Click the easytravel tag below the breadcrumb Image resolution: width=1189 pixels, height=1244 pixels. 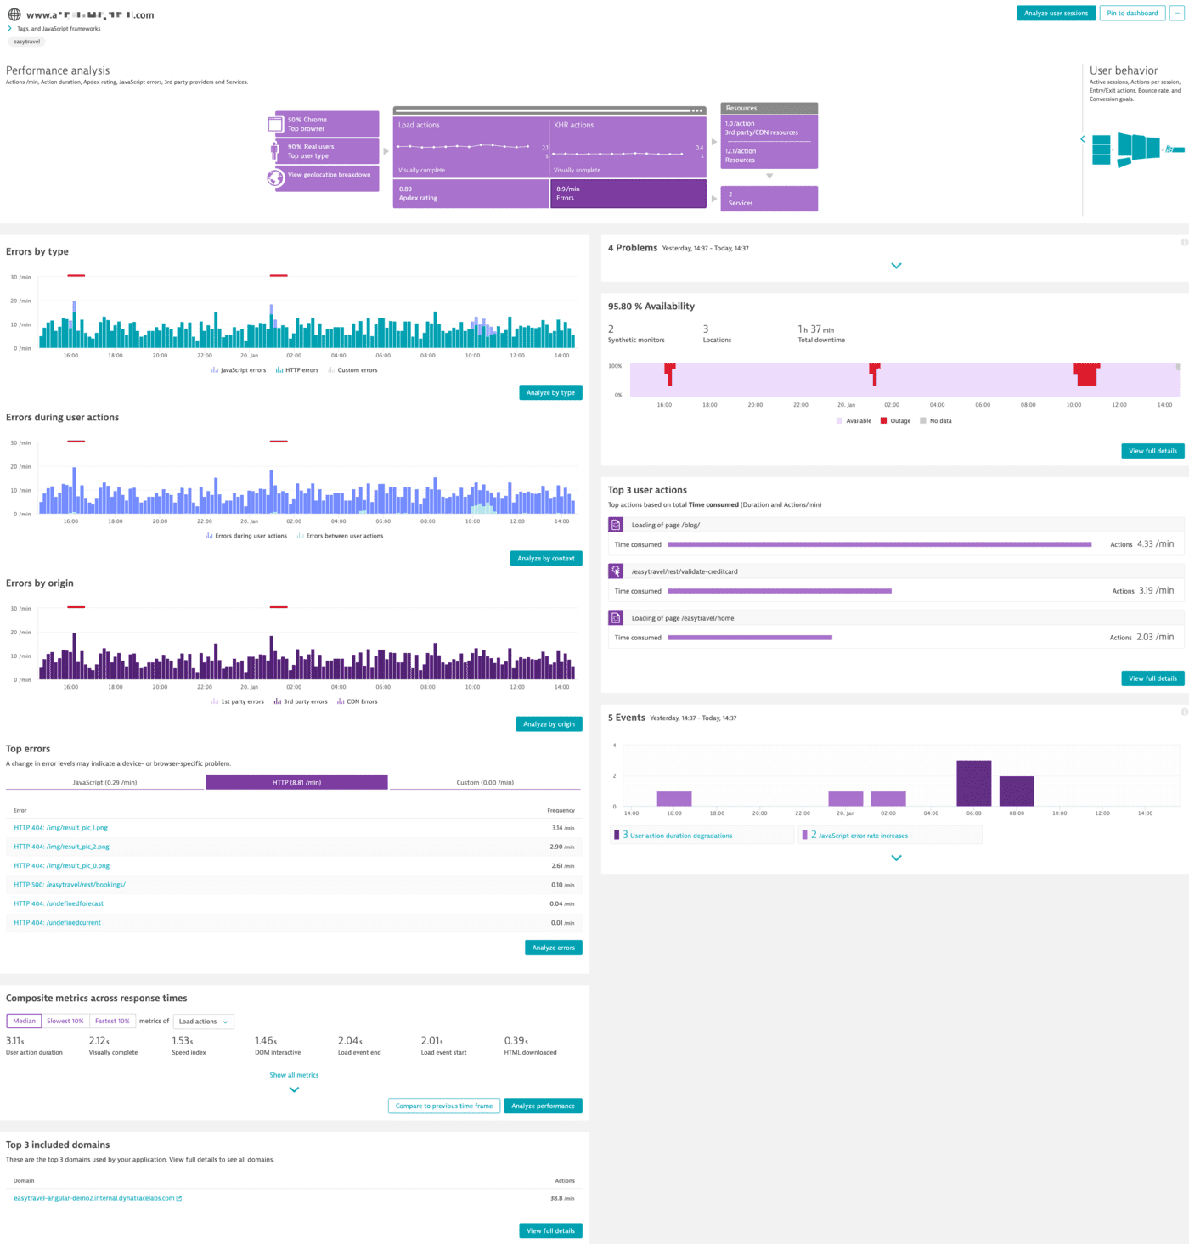click(25, 41)
